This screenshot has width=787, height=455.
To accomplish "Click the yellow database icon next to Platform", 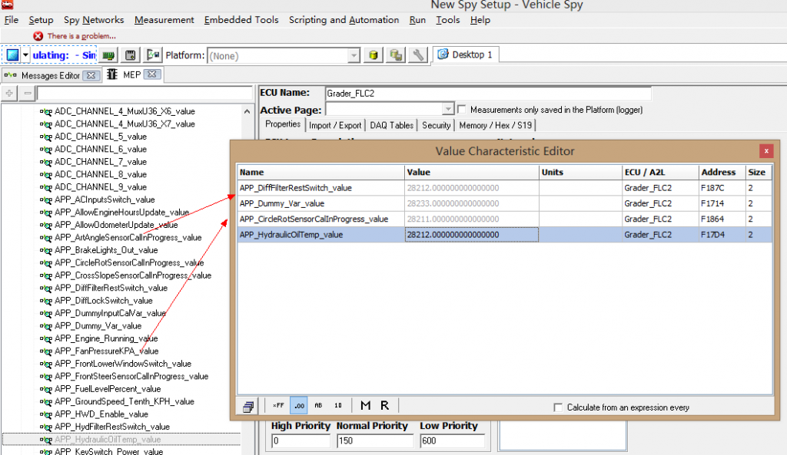I will point(374,55).
